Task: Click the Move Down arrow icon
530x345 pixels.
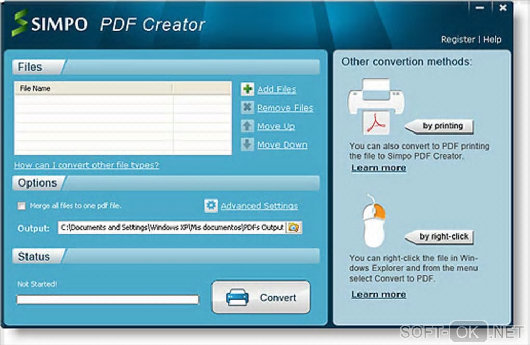Action: pyautogui.click(x=247, y=144)
